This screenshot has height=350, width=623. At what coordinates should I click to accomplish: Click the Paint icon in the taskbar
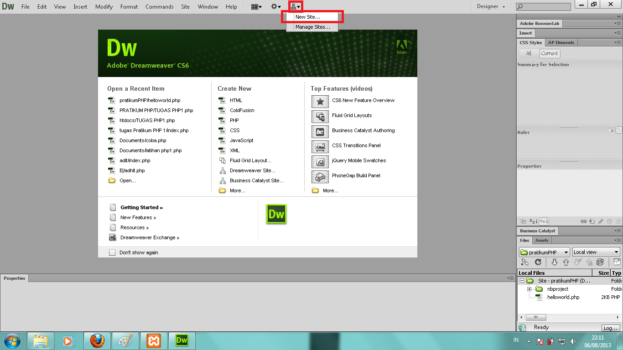tap(125, 340)
